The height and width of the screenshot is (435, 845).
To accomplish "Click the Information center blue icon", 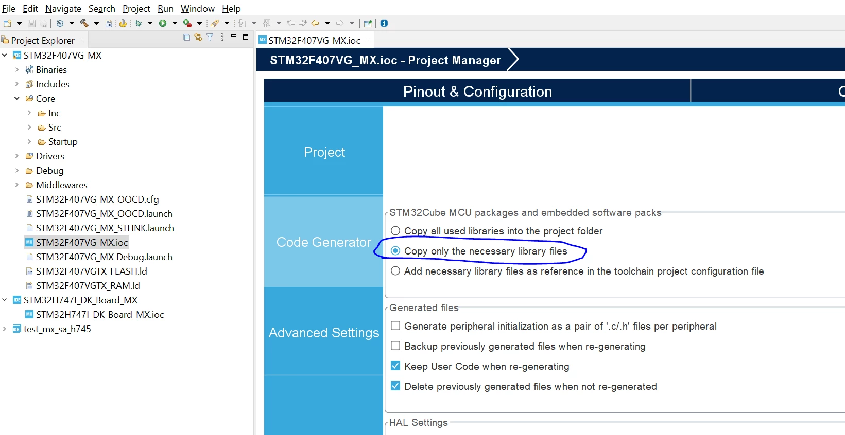I will click(x=384, y=23).
